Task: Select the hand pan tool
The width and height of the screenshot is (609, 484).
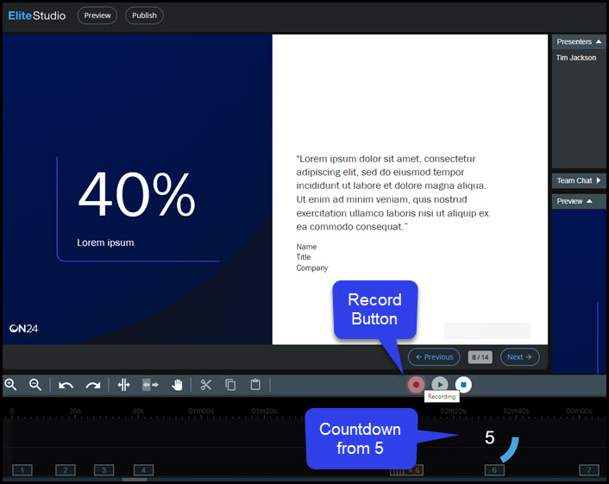Action: tap(177, 385)
